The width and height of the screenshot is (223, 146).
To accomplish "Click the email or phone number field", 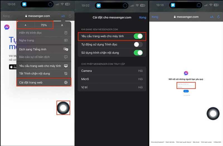I will point(186,84).
